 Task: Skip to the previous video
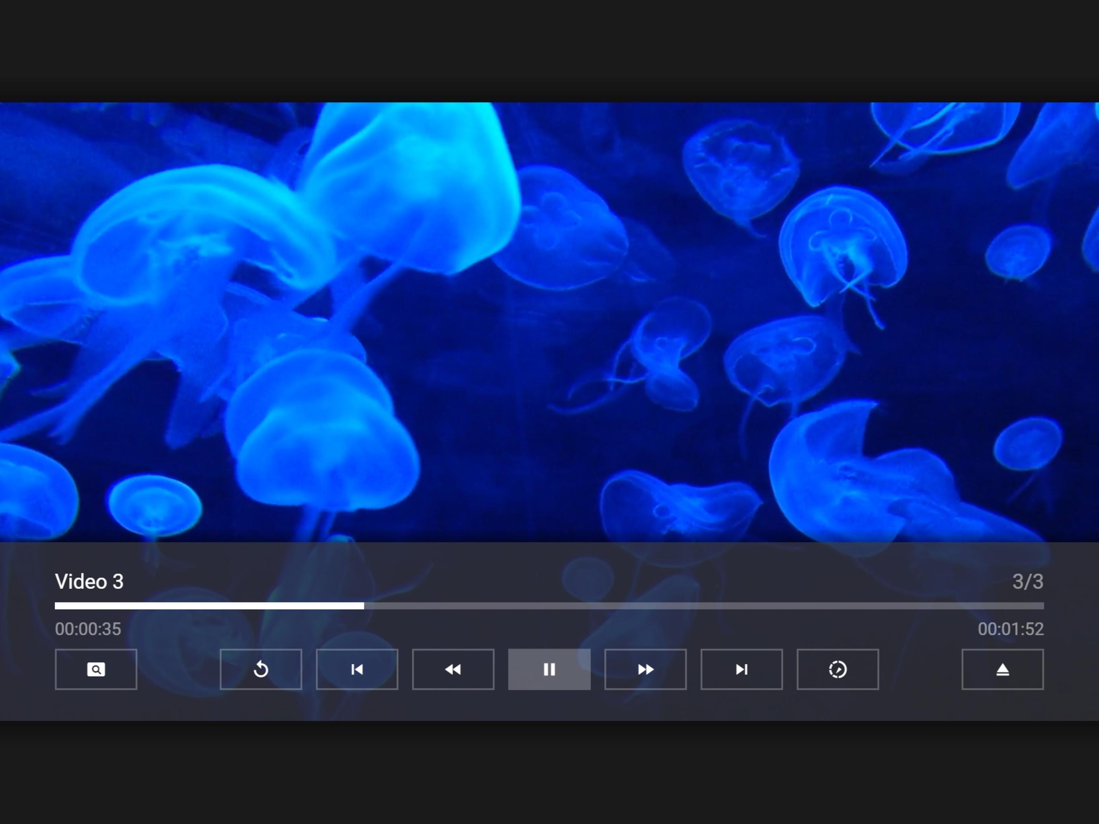pos(357,669)
